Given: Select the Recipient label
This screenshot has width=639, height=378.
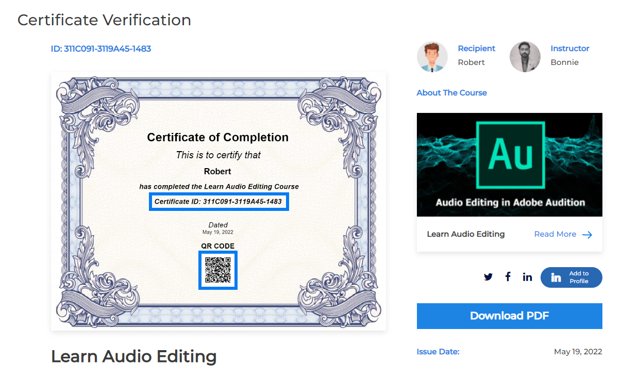Looking at the screenshot, I should [476, 48].
